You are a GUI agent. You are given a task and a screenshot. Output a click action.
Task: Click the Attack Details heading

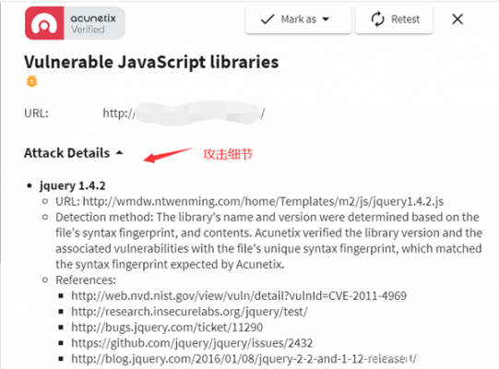66,153
